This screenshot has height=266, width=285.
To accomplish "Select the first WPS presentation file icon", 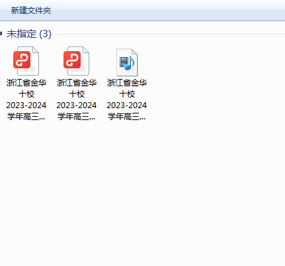I will (x=26, y=61).
